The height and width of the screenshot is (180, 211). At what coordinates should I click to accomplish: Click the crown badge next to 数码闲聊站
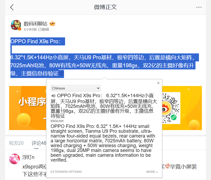pos(52,24)
